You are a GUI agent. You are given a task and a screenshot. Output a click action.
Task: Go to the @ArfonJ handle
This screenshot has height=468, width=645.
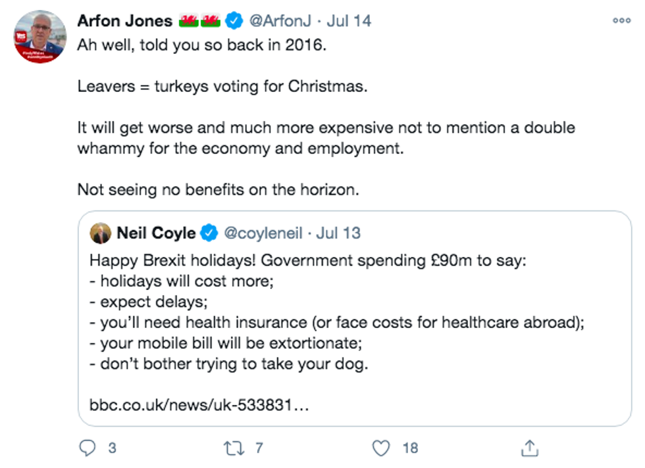tap(280, 21)
